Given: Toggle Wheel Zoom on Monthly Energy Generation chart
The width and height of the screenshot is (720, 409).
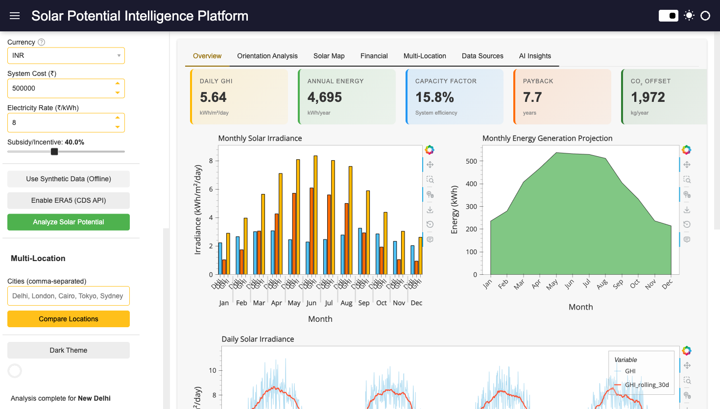Looking at the screenshot, I should pos(687,194).
